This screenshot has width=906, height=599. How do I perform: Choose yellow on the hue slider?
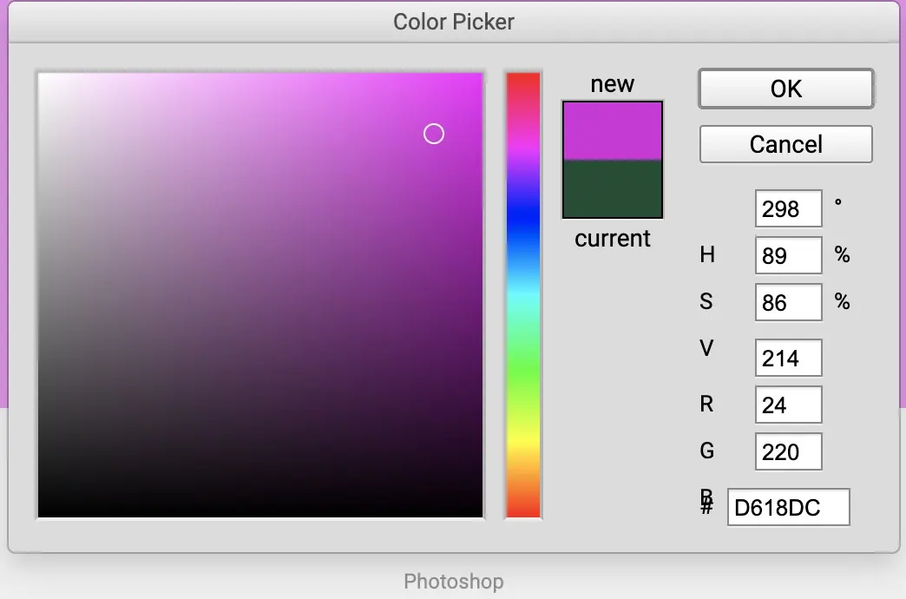pyautogui.click(x=523, y=438)
